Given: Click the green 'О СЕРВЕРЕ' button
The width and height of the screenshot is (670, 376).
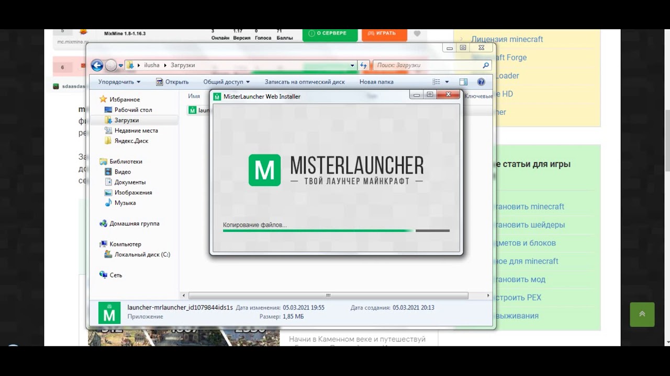Looking at the screenshot, I should click(x=330, y=33).
